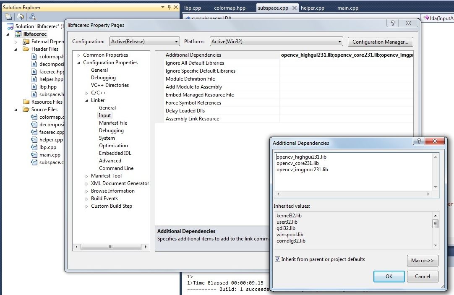Image resolution: width=454 pixels, height=295 pixels.
Task: Click Configuration Manager button
Action: pos(380,42)
